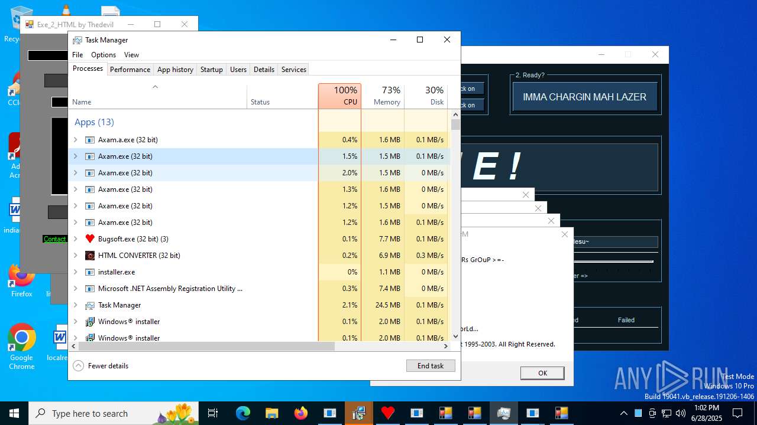Viewport: 757px width, 425px height.
Task: Sort processes by the Disk column
Action: [x=426, y=96]
